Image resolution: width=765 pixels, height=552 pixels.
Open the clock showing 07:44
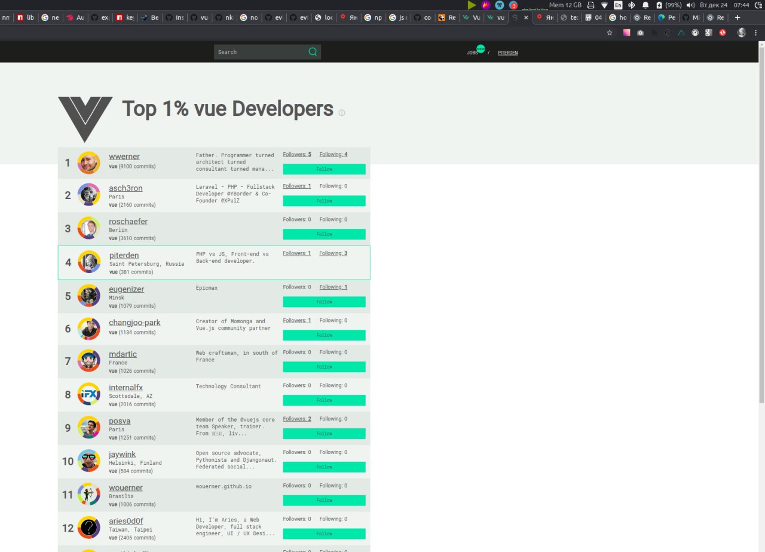tap(741, 5)
